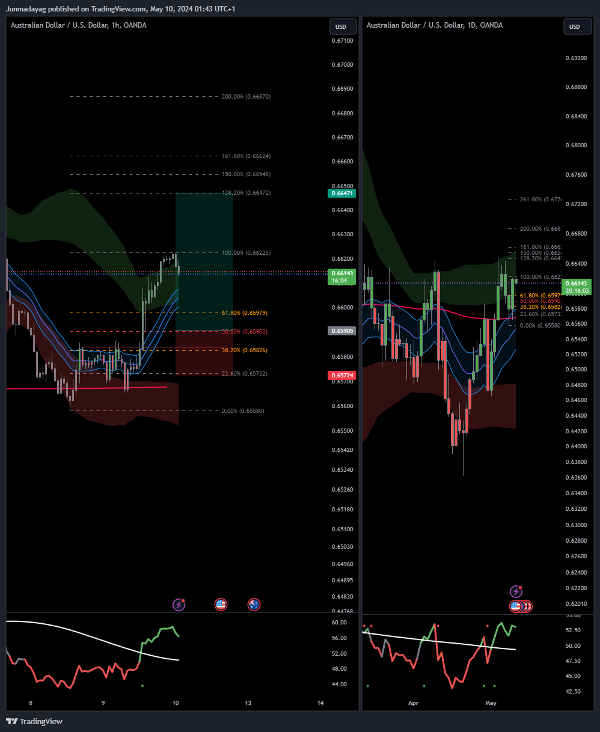
Task: Click the Australian Dollar / U.S. Dollar, 1D, OANDA title
Action: [x=435, y=25]
